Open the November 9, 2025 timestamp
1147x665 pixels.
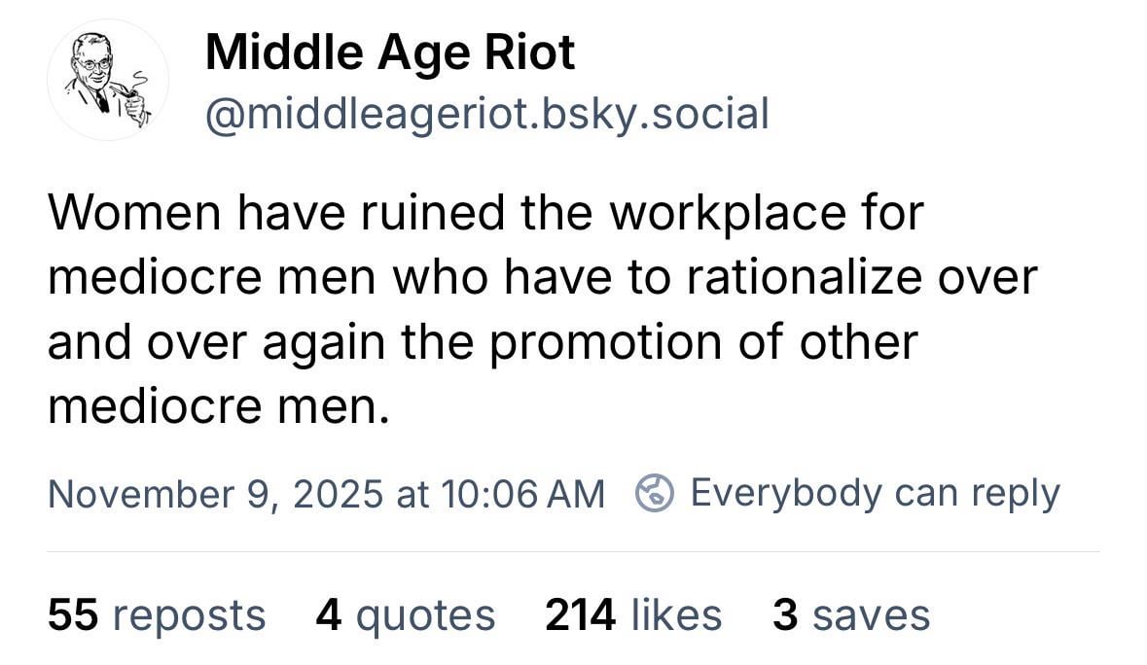tap(325, 494)
